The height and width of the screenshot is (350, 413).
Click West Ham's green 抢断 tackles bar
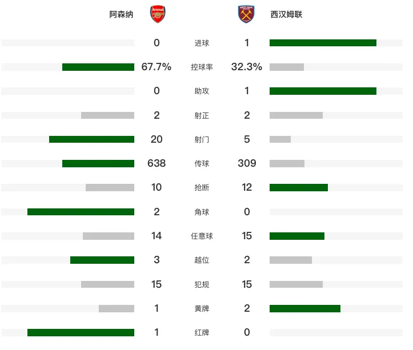pyautogui.click(x=299, y=187)
